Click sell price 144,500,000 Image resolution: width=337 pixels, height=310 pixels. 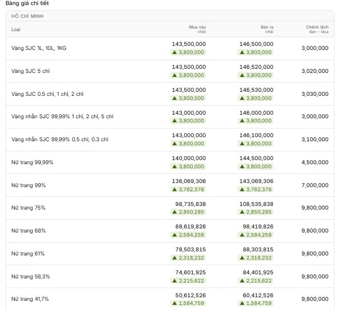click(256, 158)
